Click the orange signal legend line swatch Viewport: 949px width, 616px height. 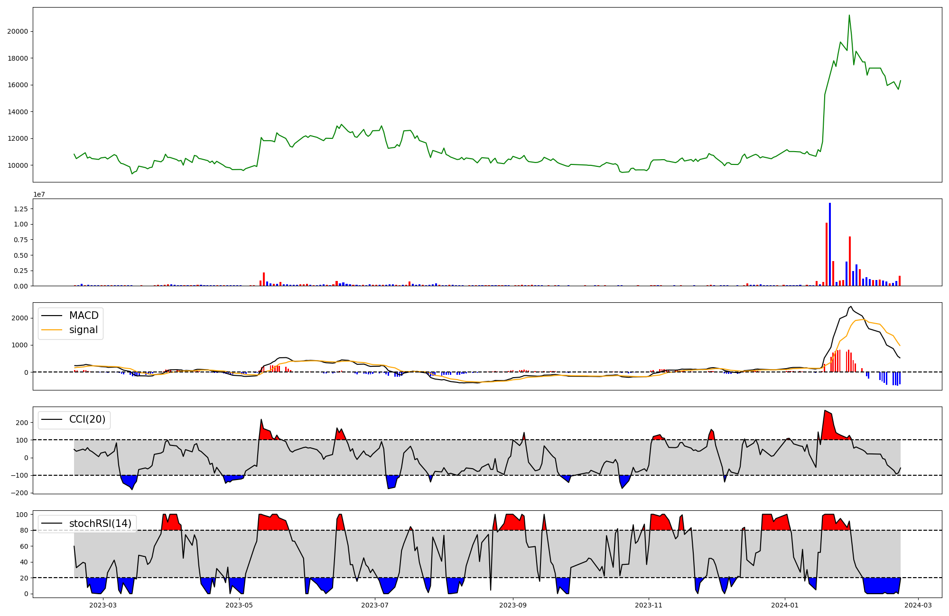[52, 330]
